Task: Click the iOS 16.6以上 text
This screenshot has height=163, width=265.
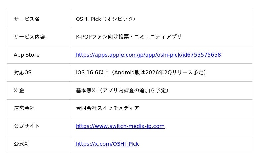Action: [92, 73]
